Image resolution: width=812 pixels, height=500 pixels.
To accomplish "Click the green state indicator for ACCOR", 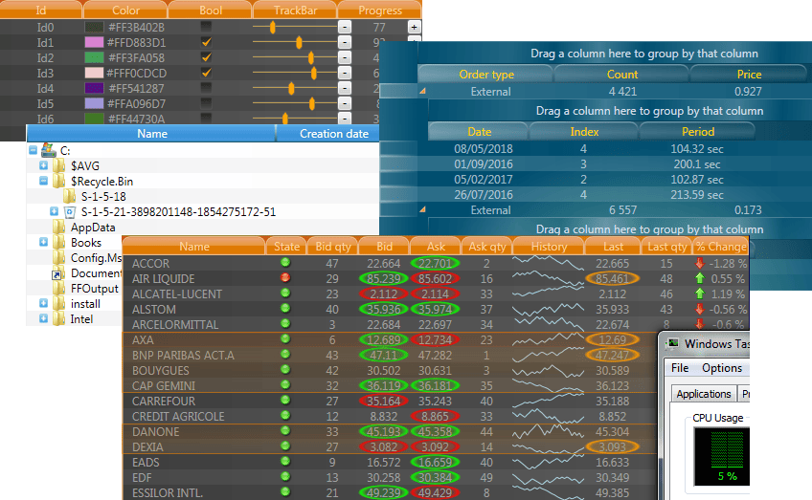I will click(285, 263).
